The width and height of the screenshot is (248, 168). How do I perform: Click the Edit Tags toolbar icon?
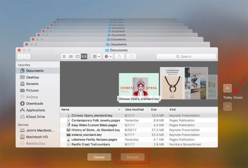[131, 56]
